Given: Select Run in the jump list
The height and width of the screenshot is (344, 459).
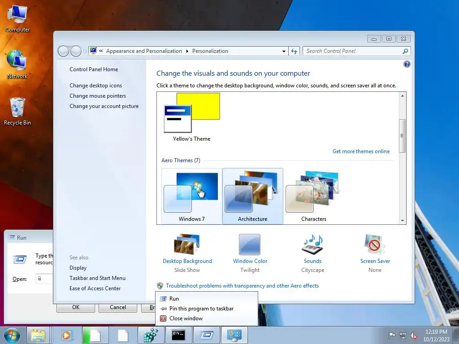Looking at the screenshot, I should 206,299.
